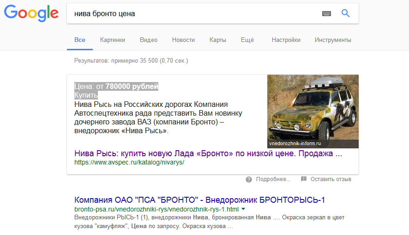Click the vnedorozhnik-inform.ru image caption
Viewport: 409px width, 235px height.
coord(295,143)
